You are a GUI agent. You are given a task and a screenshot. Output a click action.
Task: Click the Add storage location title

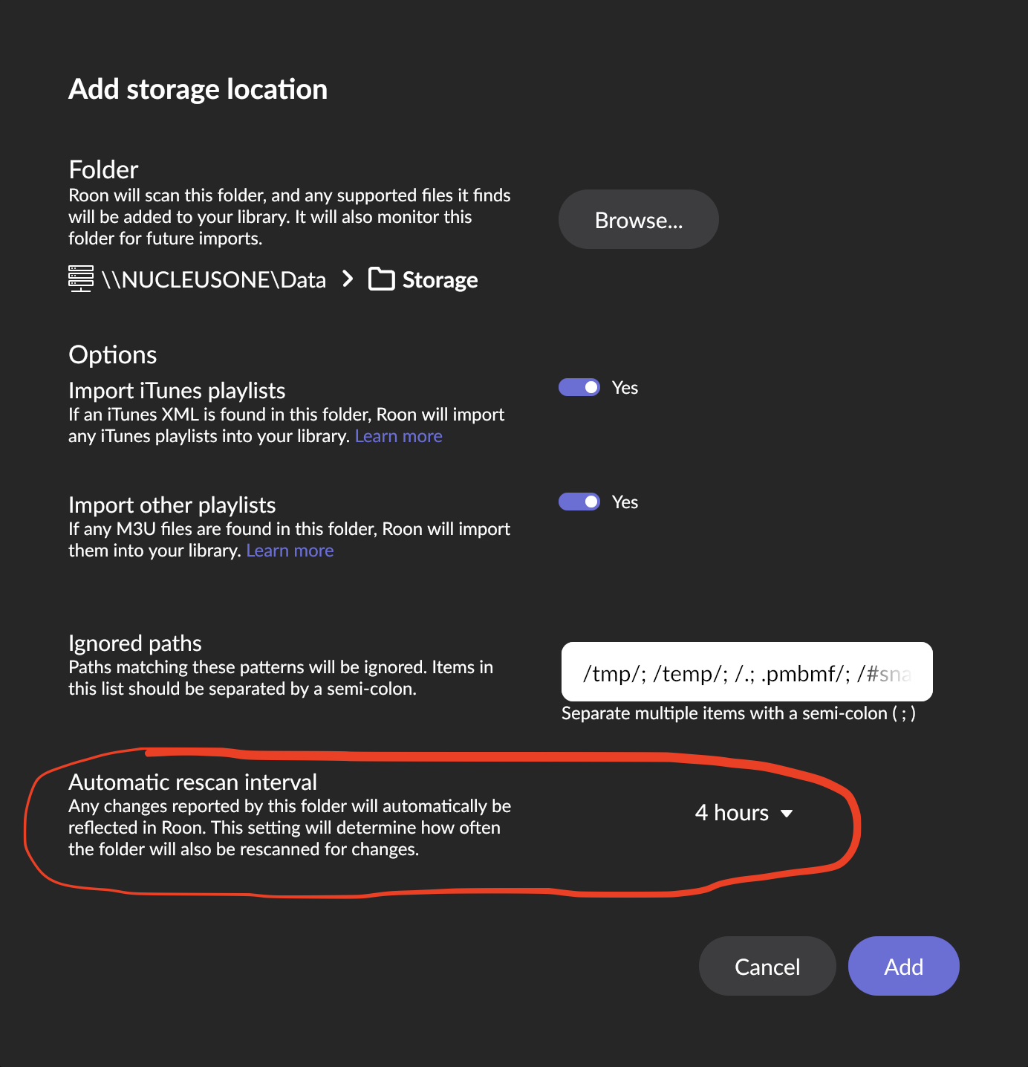coord(198,89)
